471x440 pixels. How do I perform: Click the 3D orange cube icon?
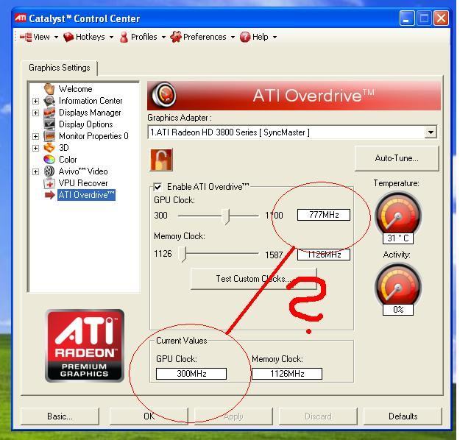pos(49,147)
